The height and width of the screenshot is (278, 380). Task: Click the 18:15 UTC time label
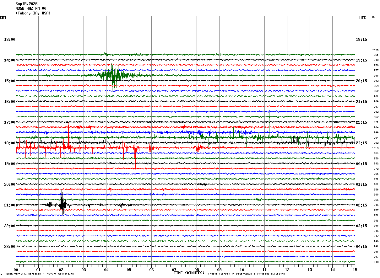[361, 40]
